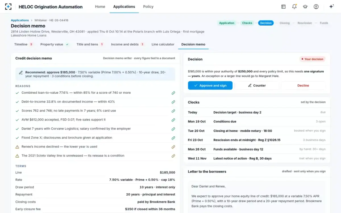Click '$350 if closed within 36 months'
Image resolution: width=341 pixels, height=213 pixels.
pyautogui.click(x=150, y=209)
